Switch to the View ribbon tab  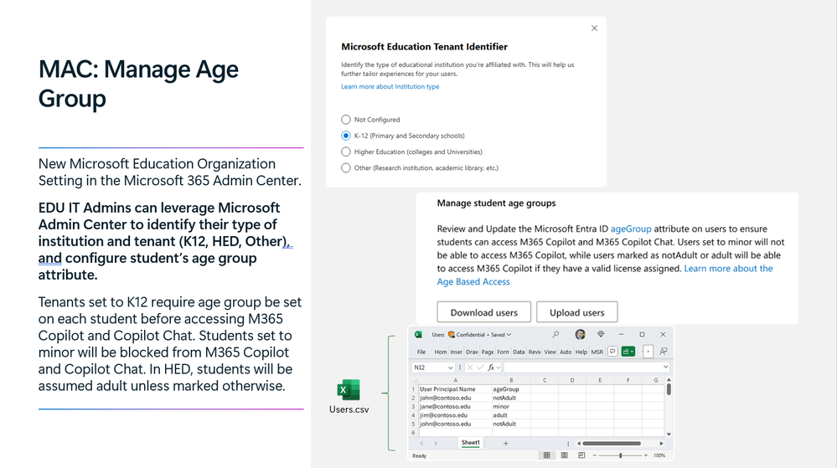tap(550, 352)
